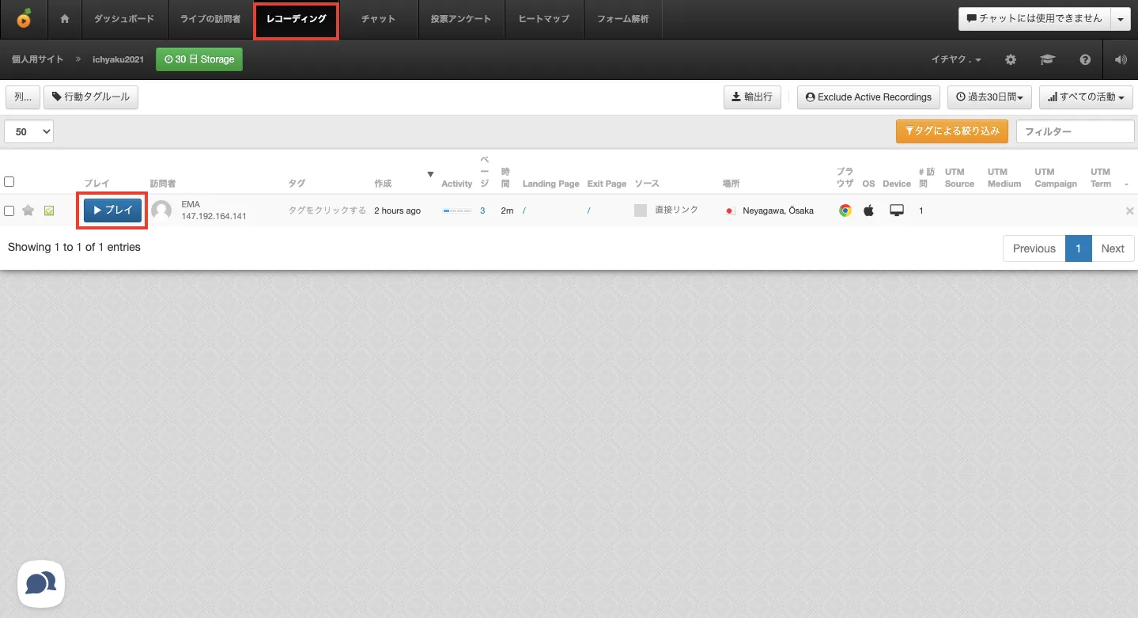The image size is (1138, 618).
Task: Click the 輸出行 export button
Action: pyautogui.click(x=752, y=97)
